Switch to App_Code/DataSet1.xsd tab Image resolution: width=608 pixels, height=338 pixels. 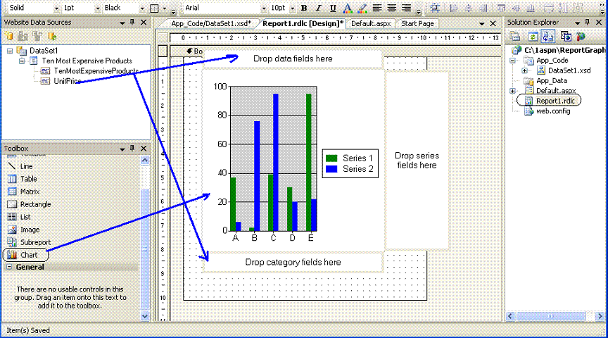[211, 24]
